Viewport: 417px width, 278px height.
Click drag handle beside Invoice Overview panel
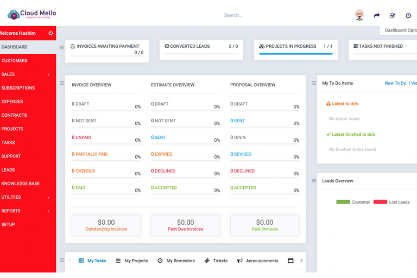61,83
